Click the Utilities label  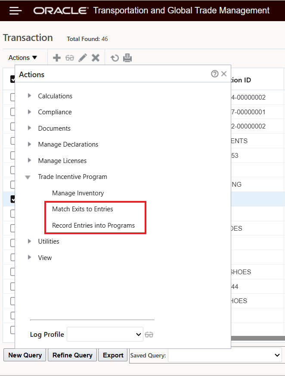[x=49, y=241]
